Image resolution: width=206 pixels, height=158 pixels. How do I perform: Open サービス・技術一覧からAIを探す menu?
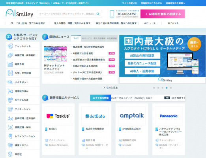coord(28,23)
